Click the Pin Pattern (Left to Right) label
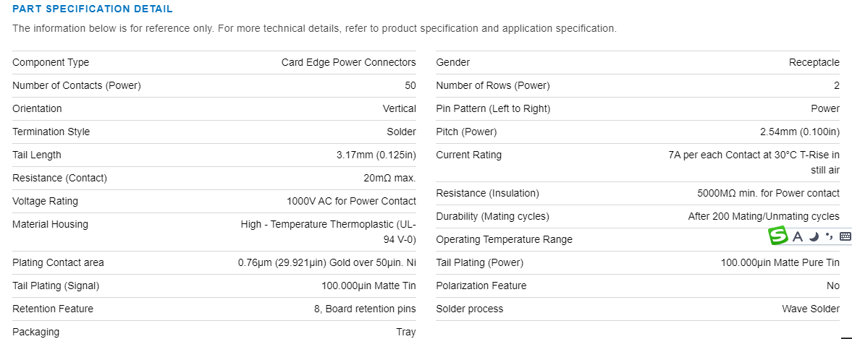 pyautogui.click(x=493, y=108)
